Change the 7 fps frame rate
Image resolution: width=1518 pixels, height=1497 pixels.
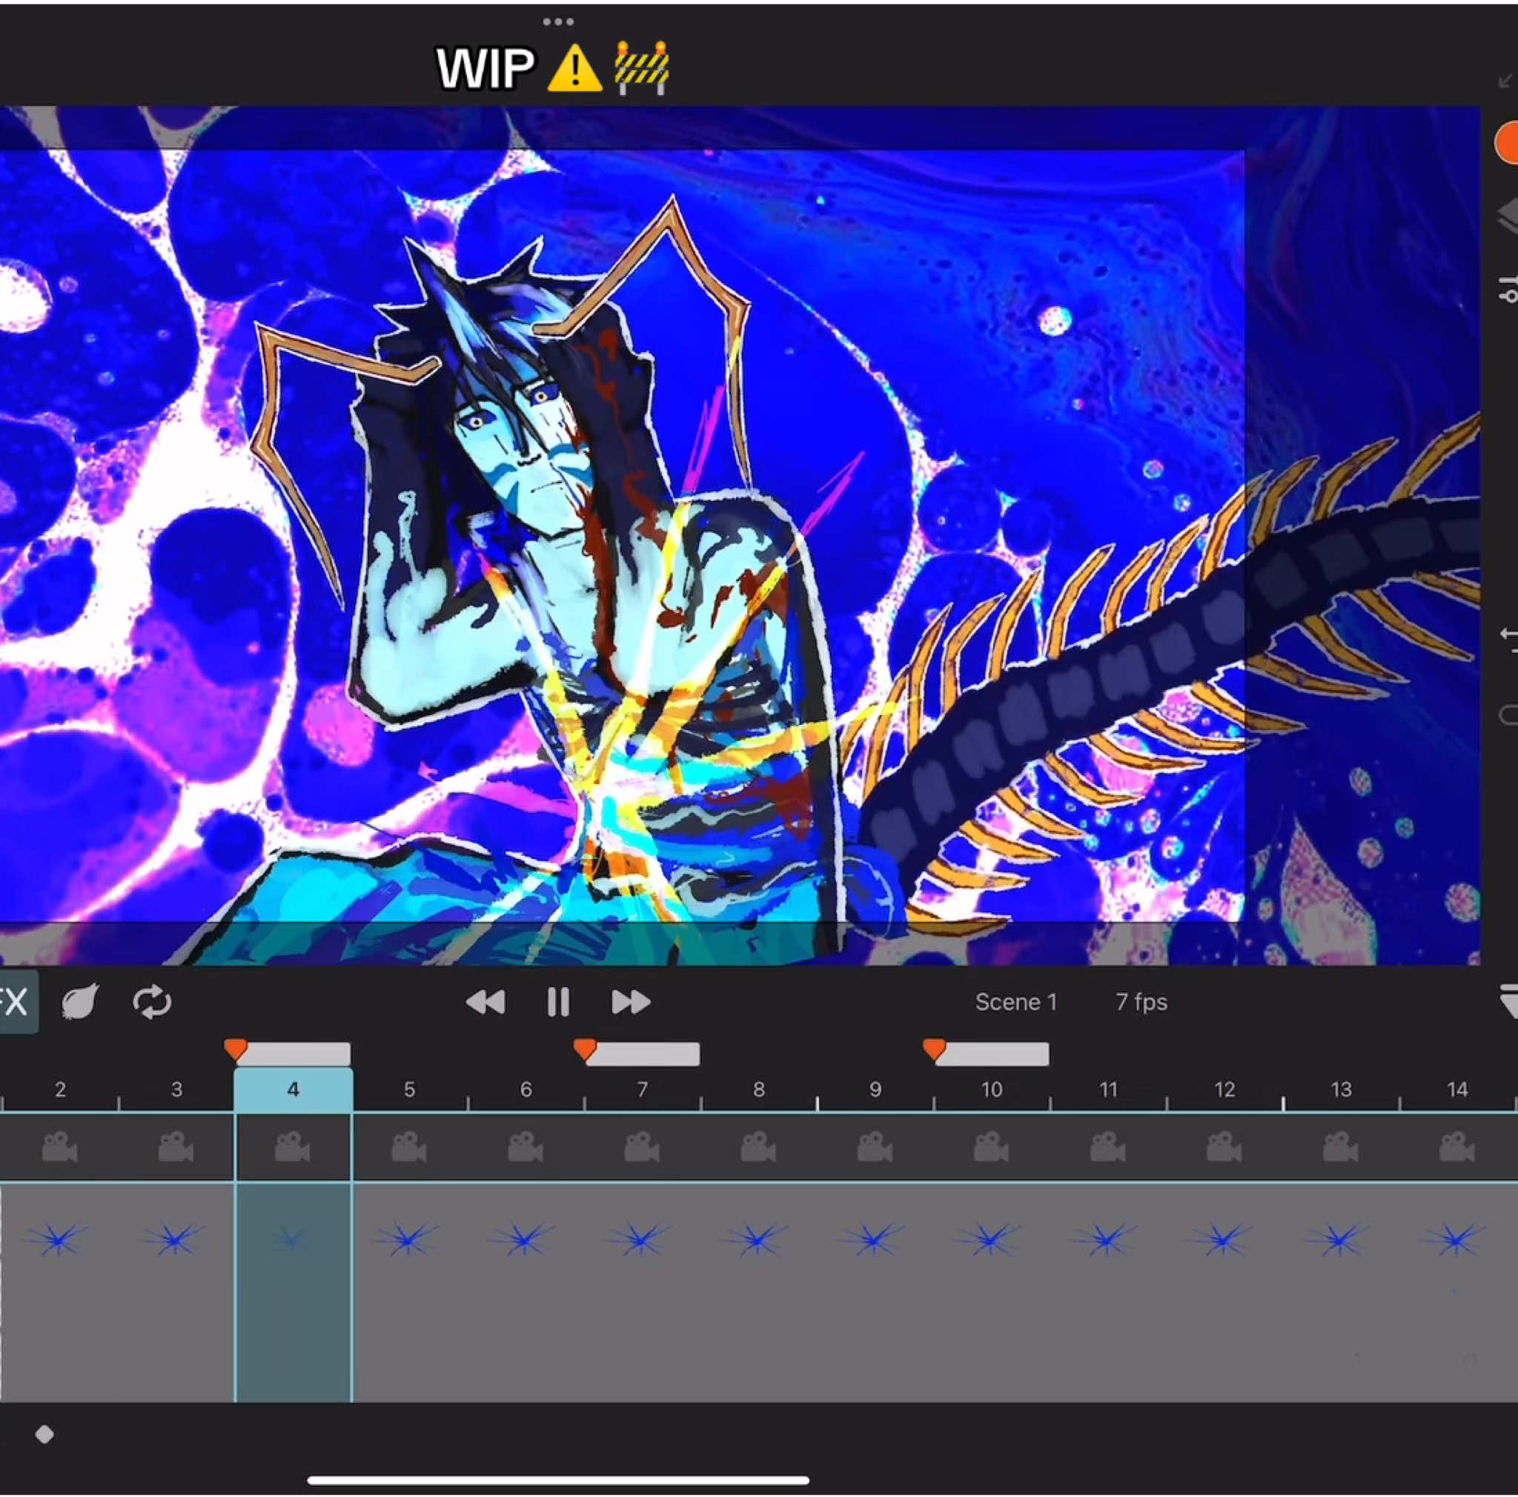pyautogui.click(x=1141, y=1002)
